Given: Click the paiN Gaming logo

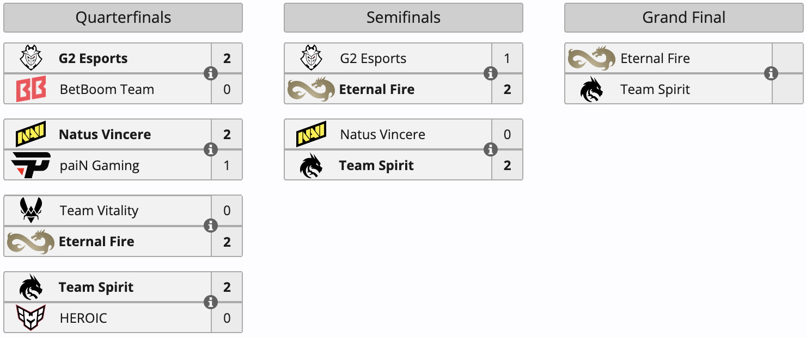Looking at the screenshot, I should [x=31, y=165].
